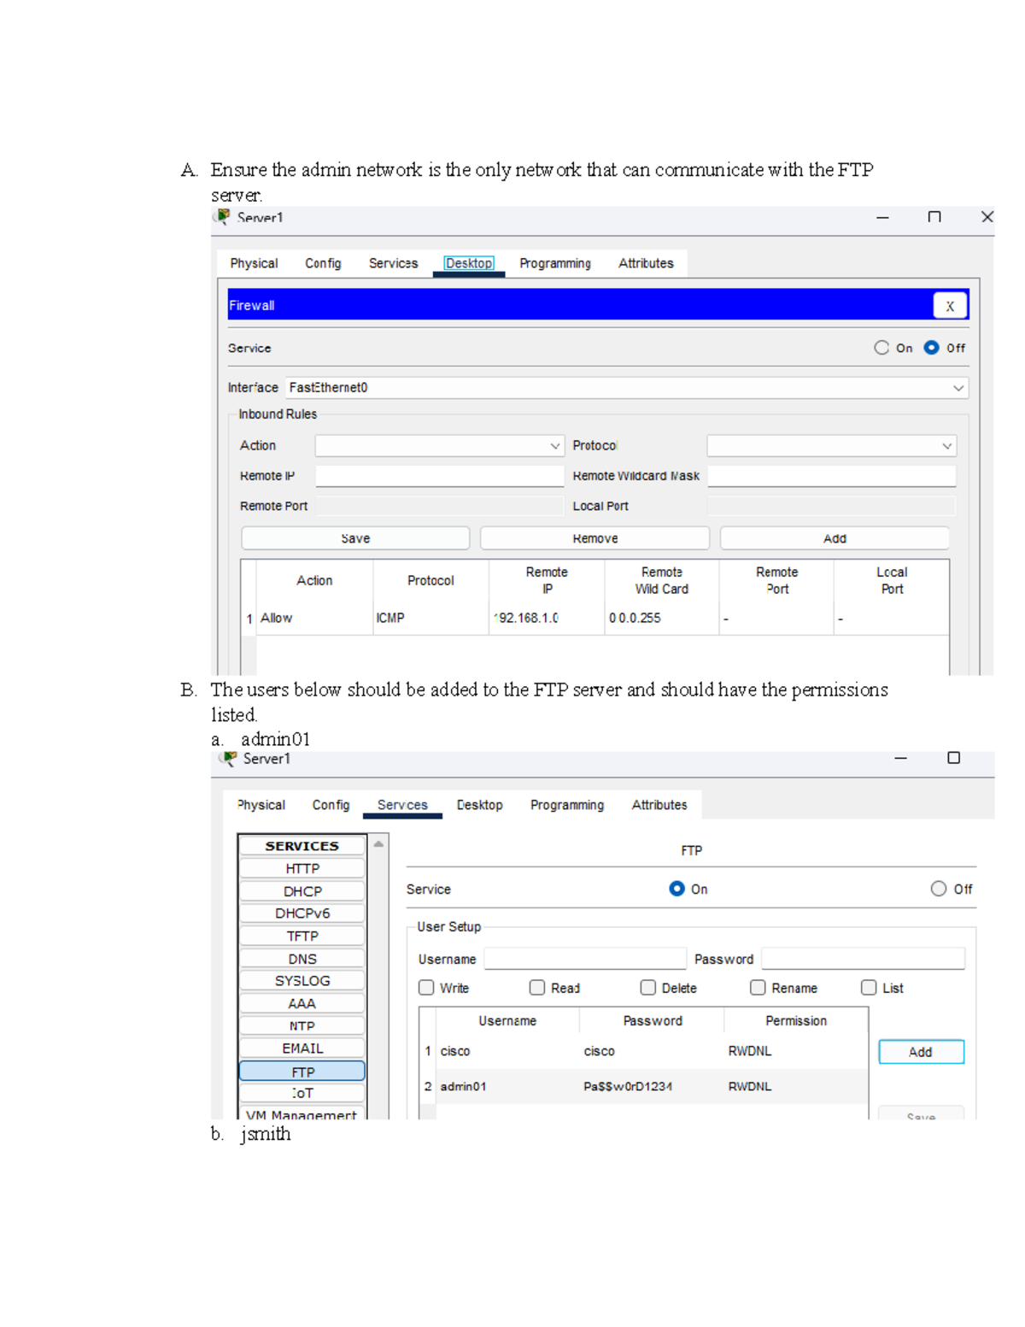Switch to the Config tab
This screenshot has width=1025, height=1327.
coord(323,263)
